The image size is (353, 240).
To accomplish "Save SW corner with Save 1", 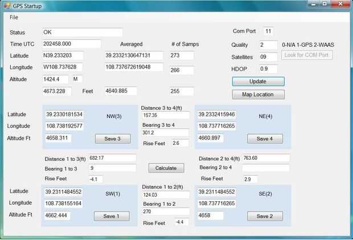I will [x=112, y=216].
